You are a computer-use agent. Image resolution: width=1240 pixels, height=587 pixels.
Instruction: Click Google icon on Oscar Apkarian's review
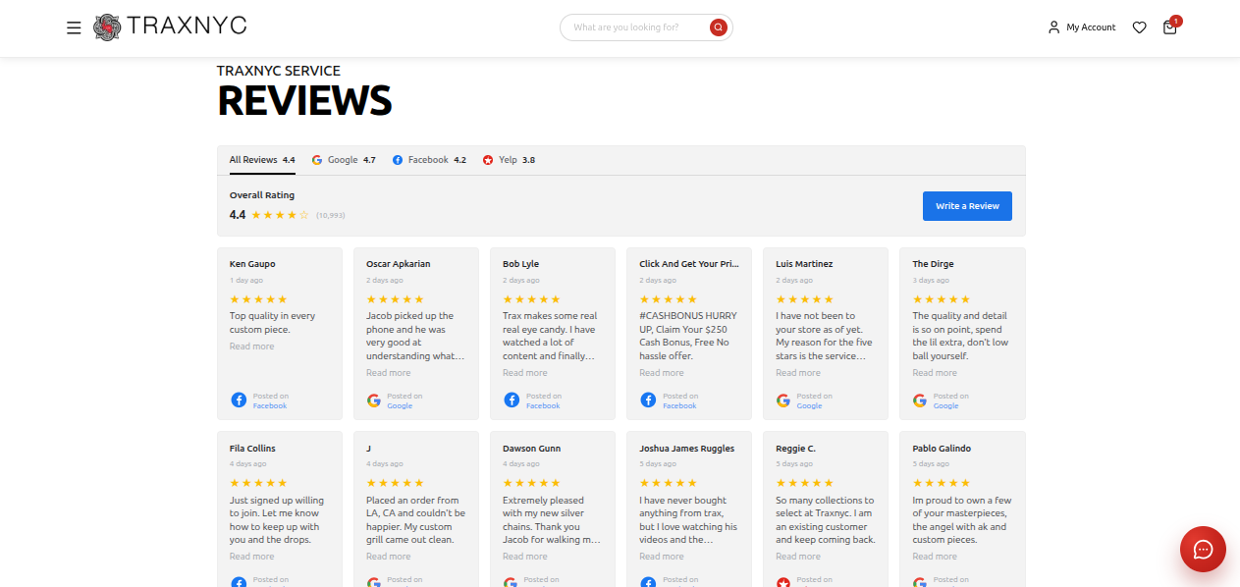tap(374, 400)
